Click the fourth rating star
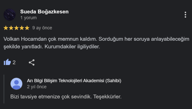The width and height of the screenshot is (192, 109). [x=22, y=28]
